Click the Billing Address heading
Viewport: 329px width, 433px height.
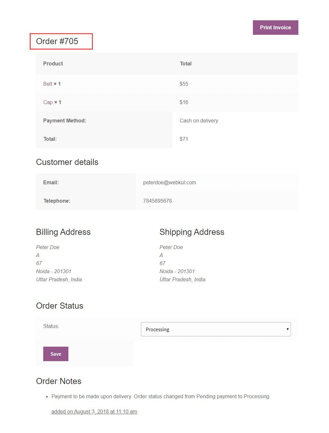pyautogui.click(x=63, y=232)
